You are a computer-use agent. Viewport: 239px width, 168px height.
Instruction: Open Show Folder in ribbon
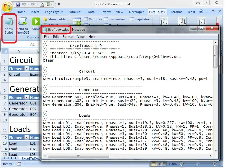55,19
